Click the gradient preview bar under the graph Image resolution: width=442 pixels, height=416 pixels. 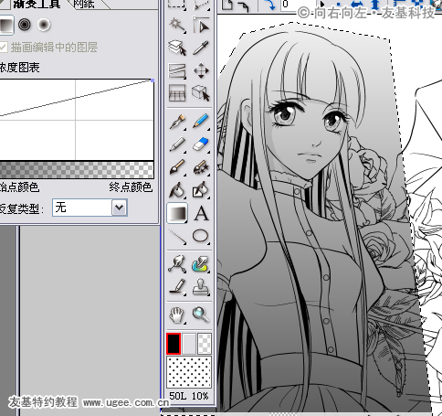77,170
